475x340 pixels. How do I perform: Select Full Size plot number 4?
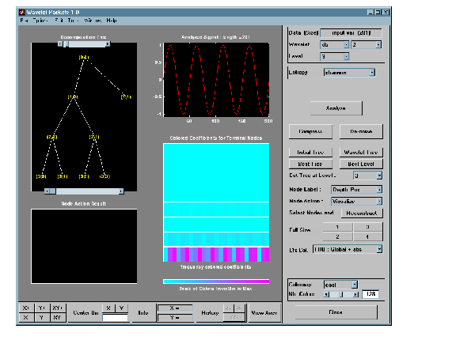coord(366,236)
